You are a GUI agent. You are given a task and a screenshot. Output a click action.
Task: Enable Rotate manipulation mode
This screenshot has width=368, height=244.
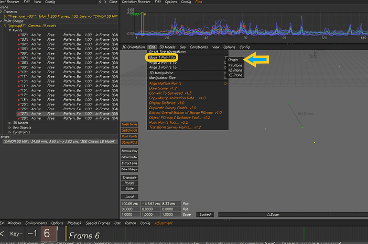point(129,183)
